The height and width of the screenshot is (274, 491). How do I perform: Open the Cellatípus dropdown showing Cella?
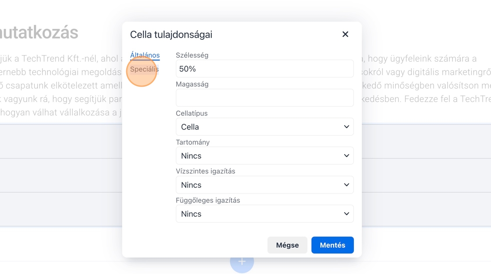pyautogui.click(x=264, y=127)
